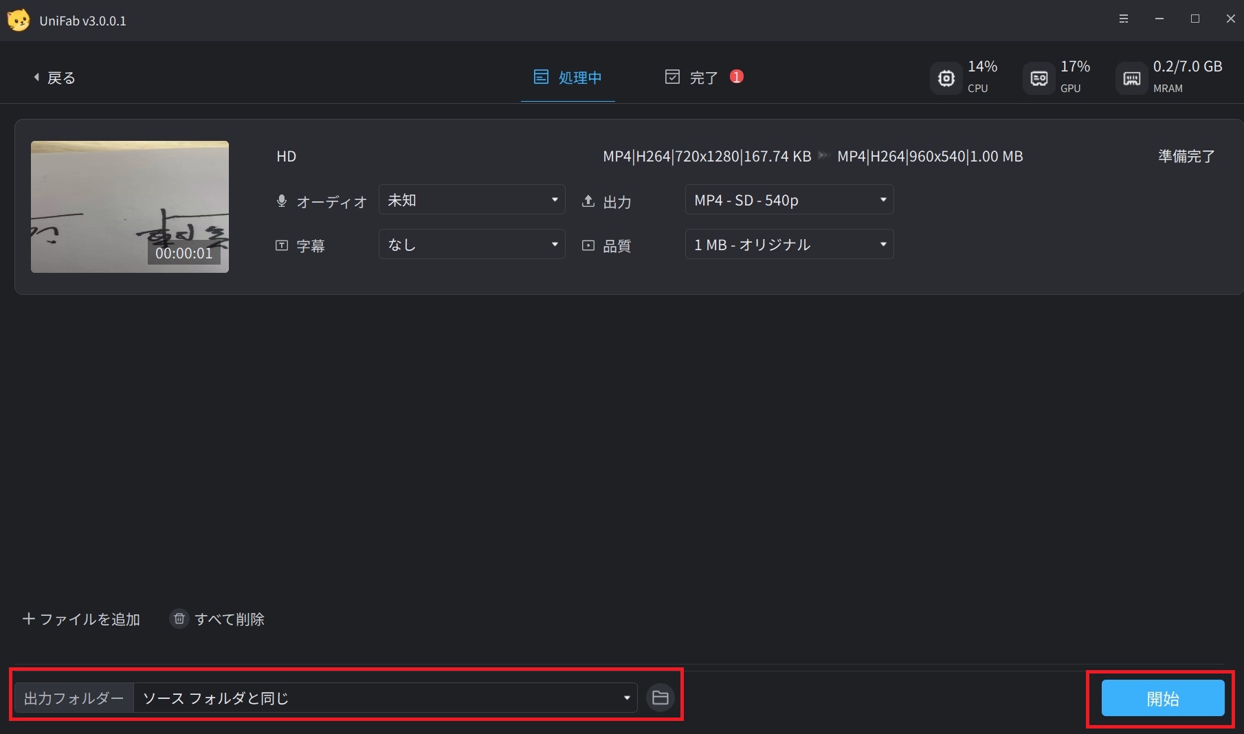Click the output info MP4|H264|960x540|1.00 MB
The image size is (1244, 734).
coord(931,157)
